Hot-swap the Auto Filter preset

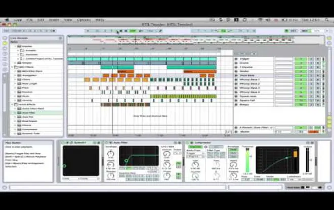176,143
